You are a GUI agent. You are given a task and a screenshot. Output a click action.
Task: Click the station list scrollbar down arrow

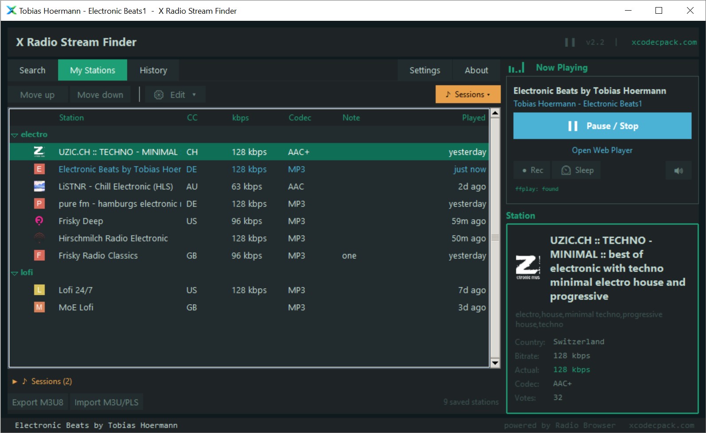495,363
